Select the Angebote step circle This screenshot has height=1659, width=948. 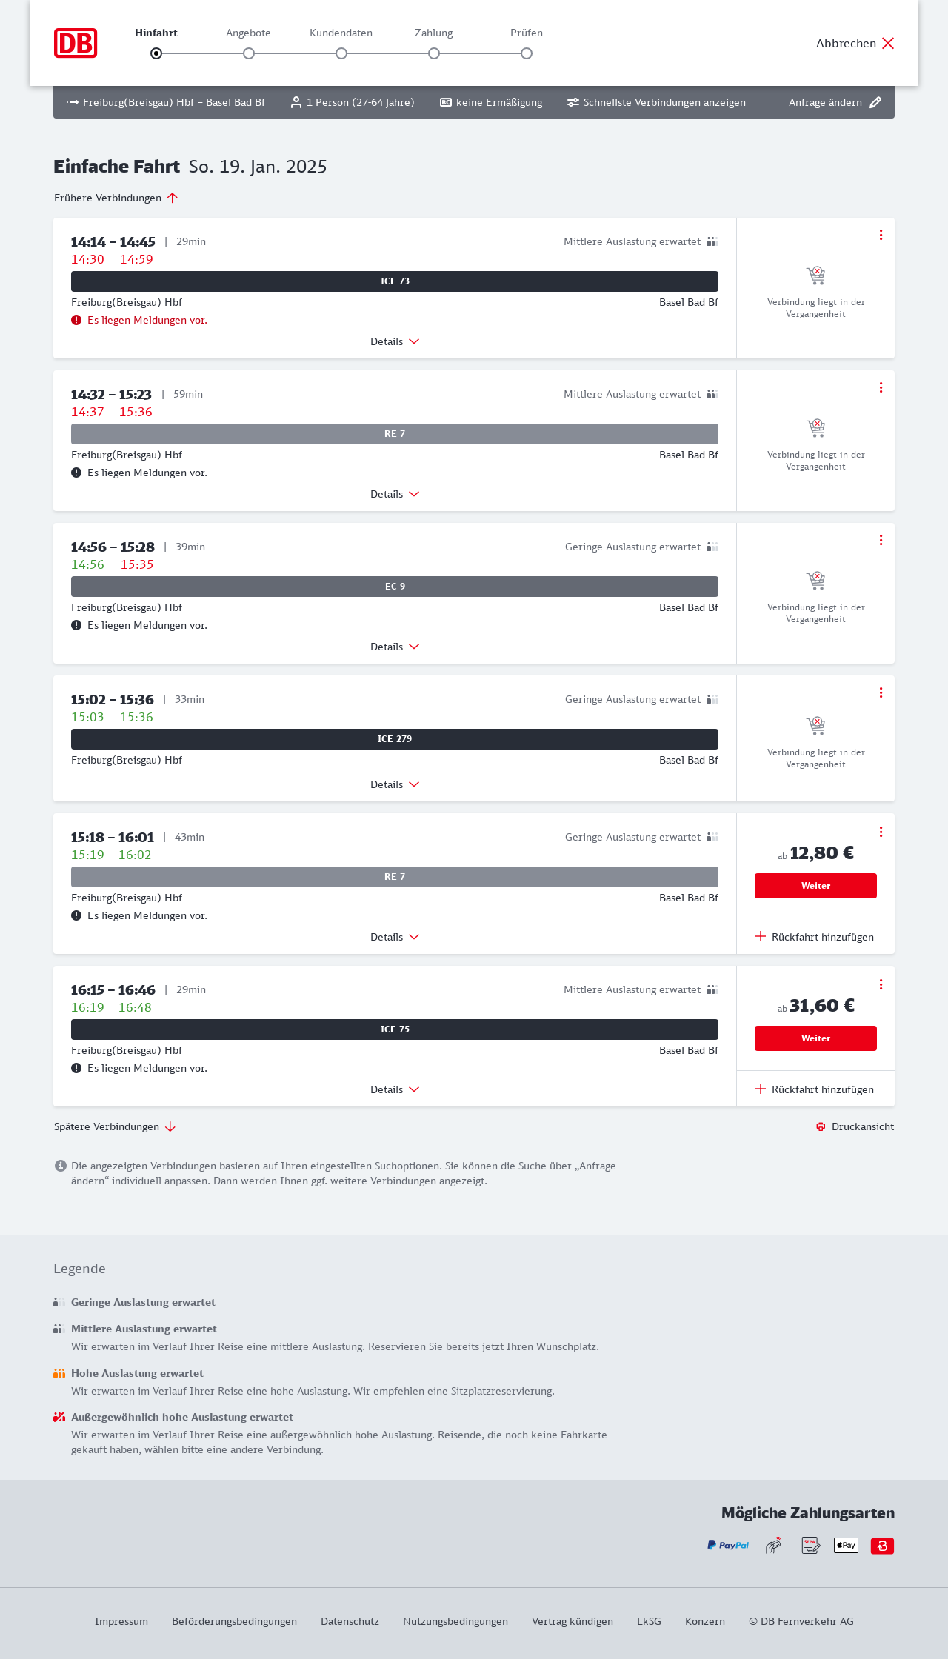pos(249,53)
